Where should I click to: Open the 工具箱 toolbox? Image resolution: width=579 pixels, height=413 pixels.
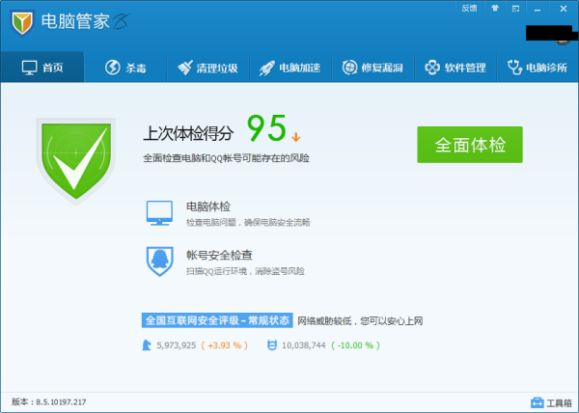[x=551, y=402]
